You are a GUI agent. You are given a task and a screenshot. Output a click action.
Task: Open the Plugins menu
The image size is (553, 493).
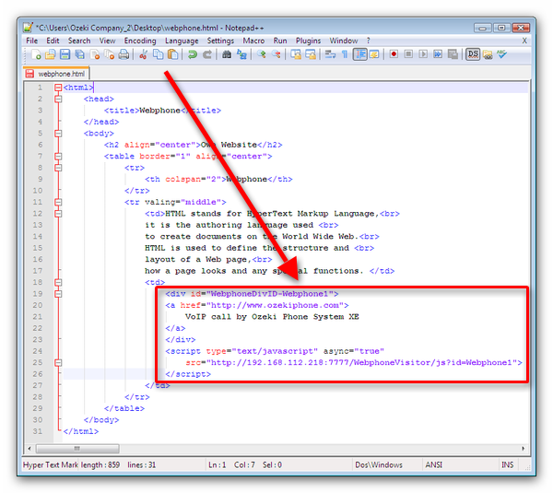tap(308, 41)
